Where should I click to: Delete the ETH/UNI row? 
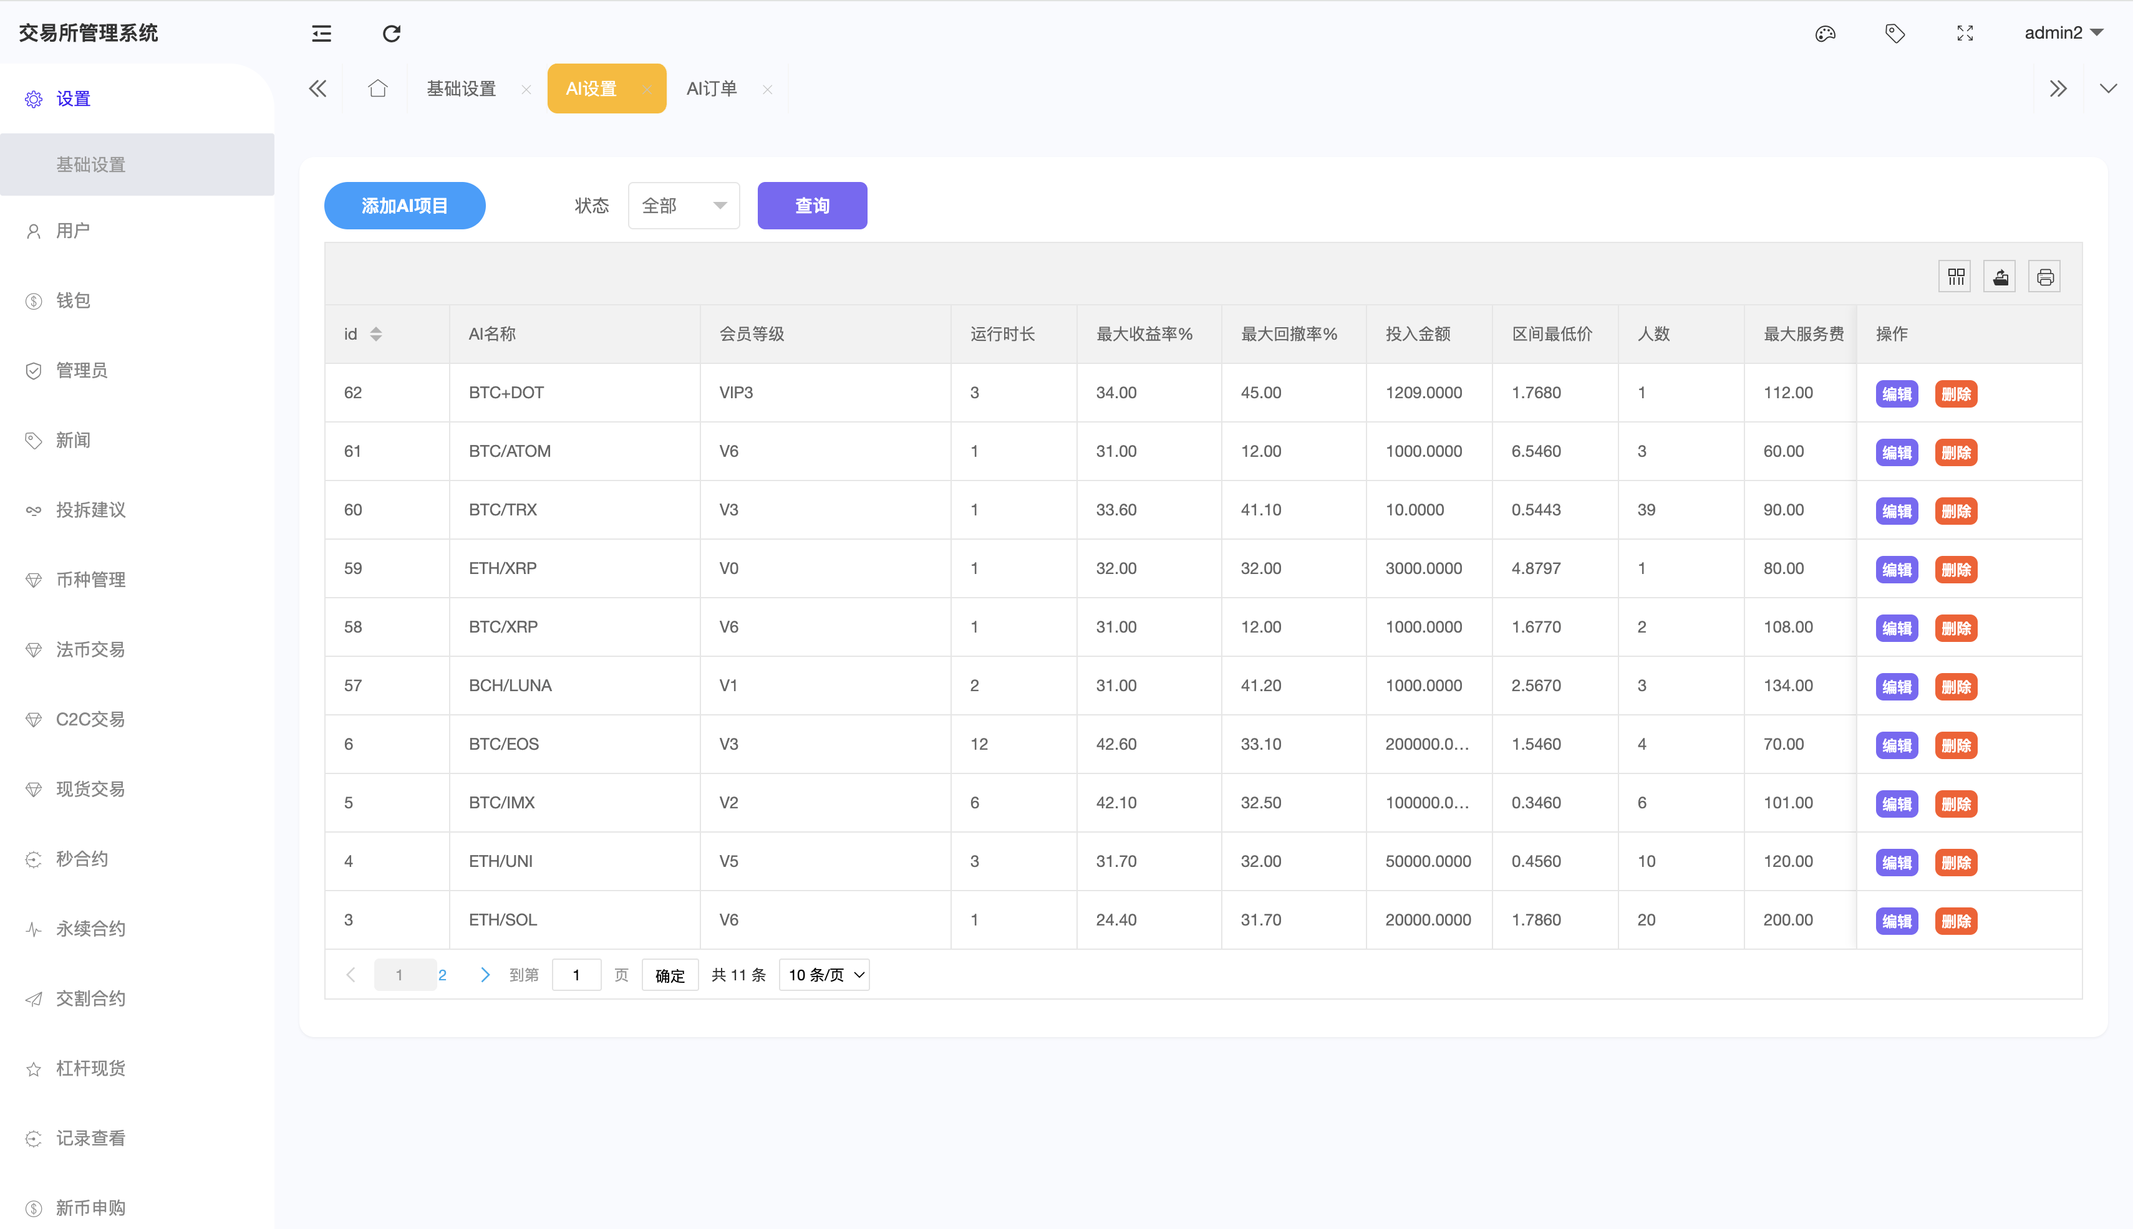(1956, 863)
